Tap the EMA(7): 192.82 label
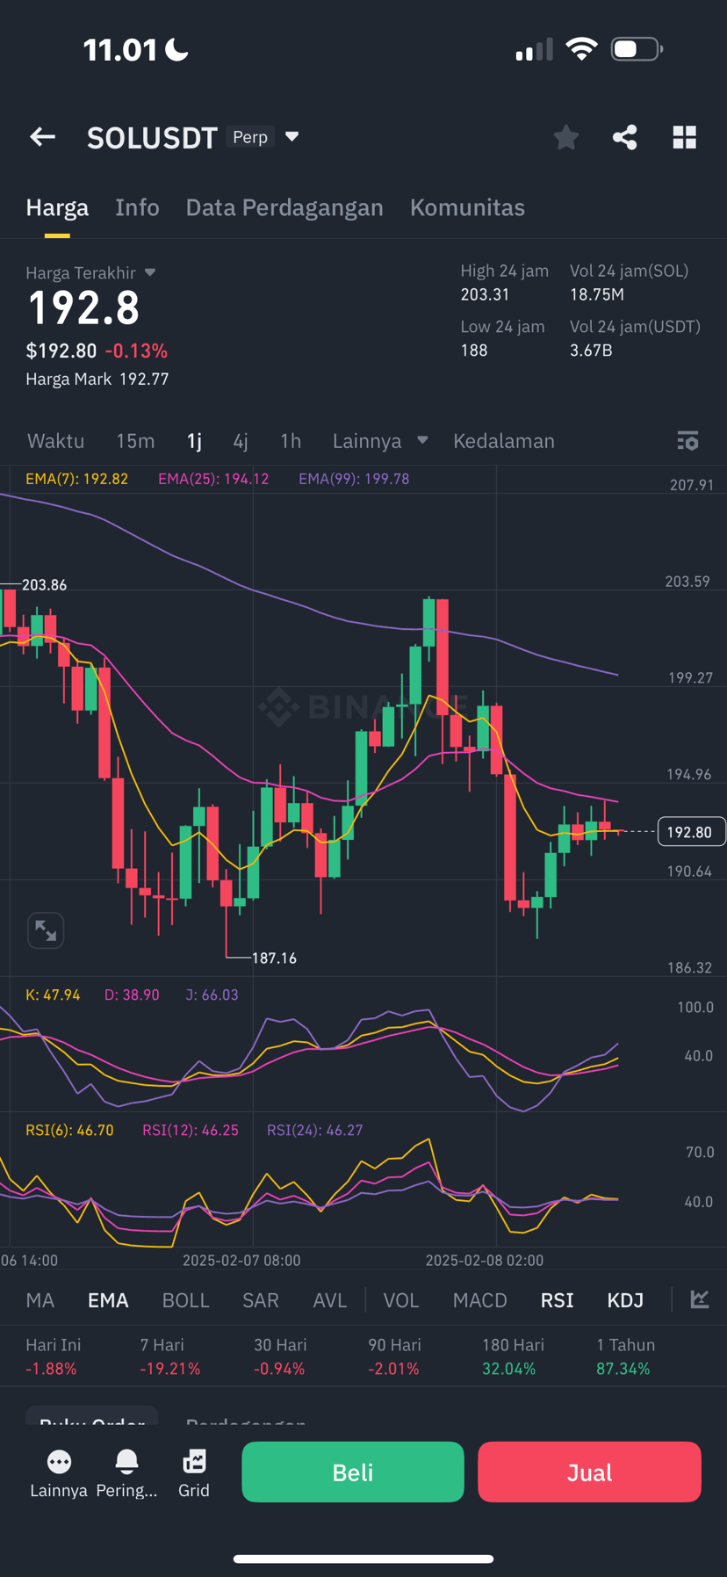 tap(77, 479)
